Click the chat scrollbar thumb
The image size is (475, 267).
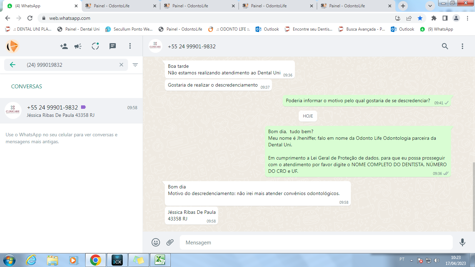[473, 196]
